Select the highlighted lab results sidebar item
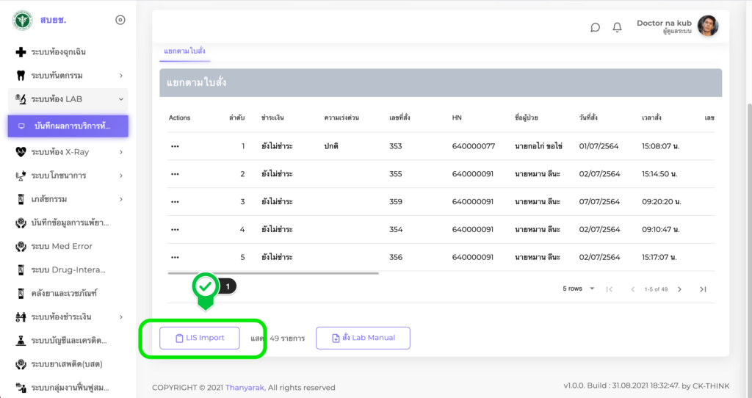The image size is (752, 398). 68,126
